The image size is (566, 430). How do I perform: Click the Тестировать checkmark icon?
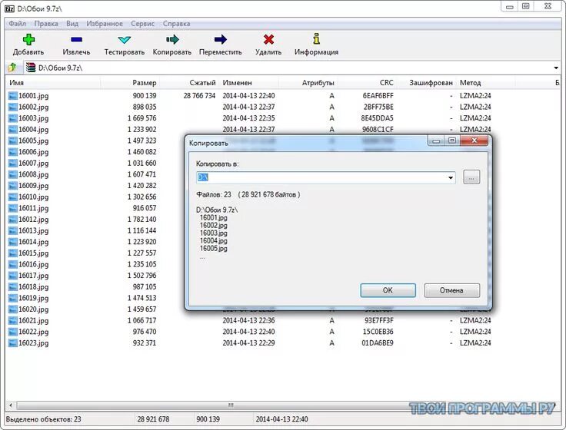pos(125,40)
